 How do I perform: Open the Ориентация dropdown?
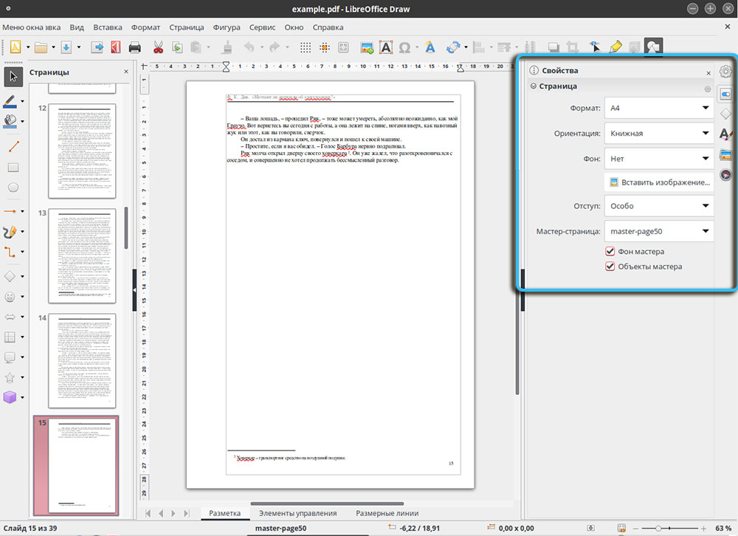658,134
